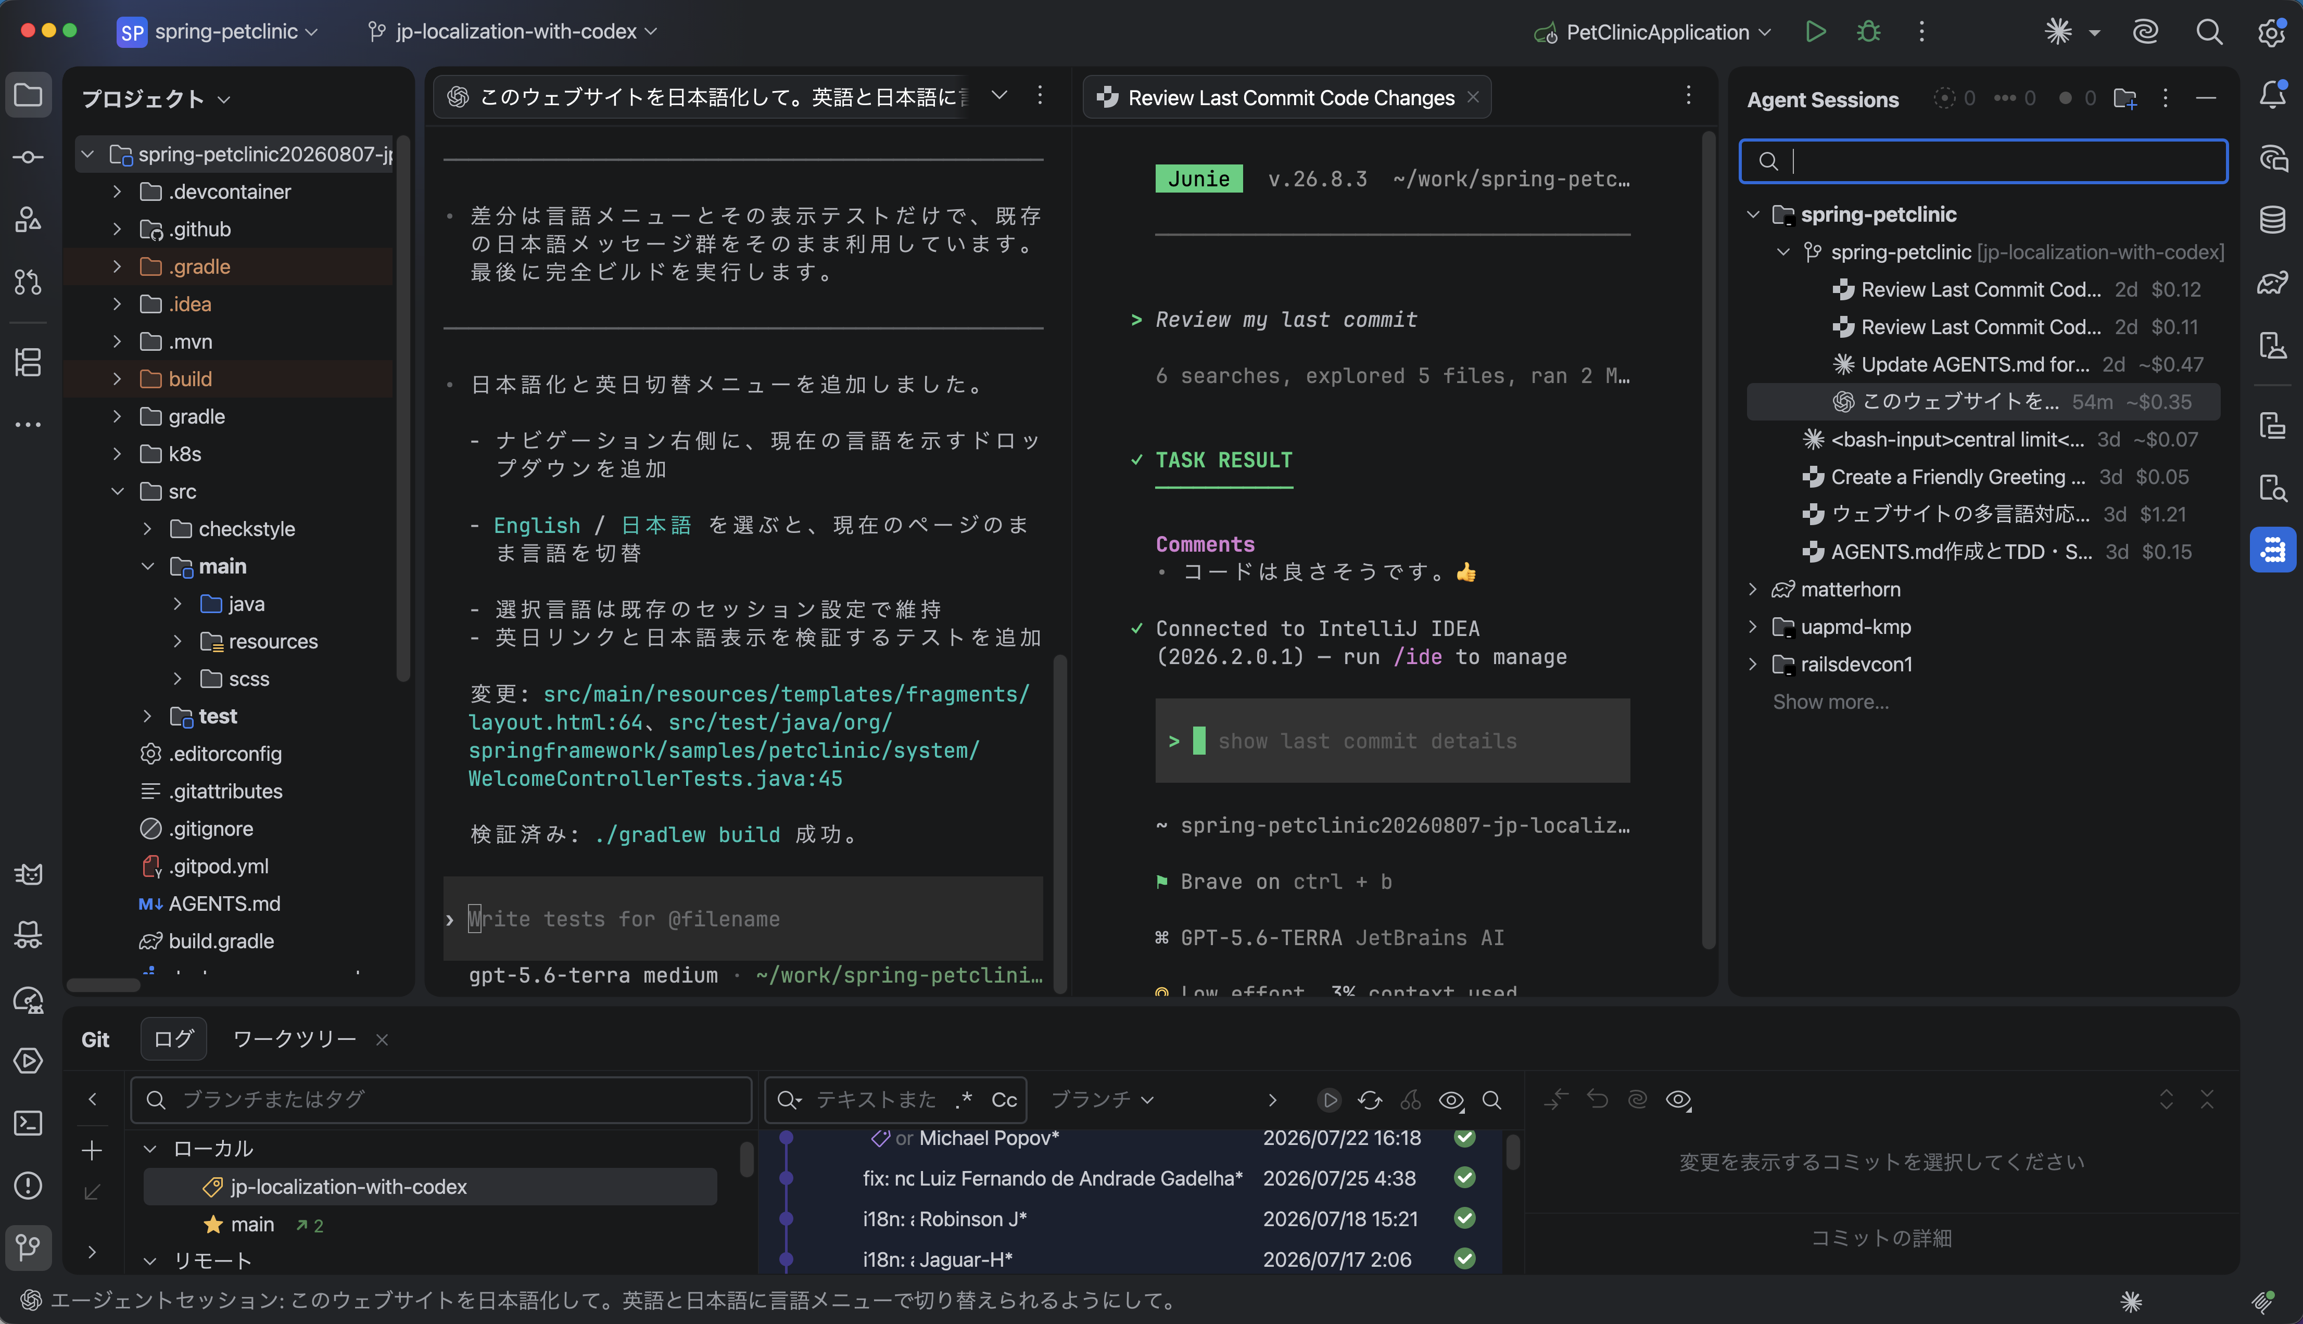Image resolution: width=2303 pixels, height=1324 pixels.
Task: Open the ブランチ filter dropdown
Action: click(x=1103, y=1099)
